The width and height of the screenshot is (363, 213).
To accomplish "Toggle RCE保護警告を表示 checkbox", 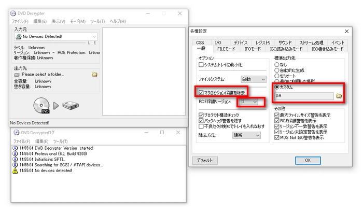I will 276,121.
